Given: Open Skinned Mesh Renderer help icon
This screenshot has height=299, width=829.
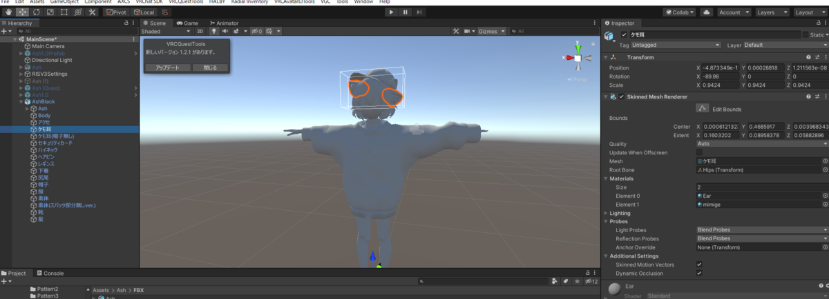Looking at the screenshot, I should 808,96.
